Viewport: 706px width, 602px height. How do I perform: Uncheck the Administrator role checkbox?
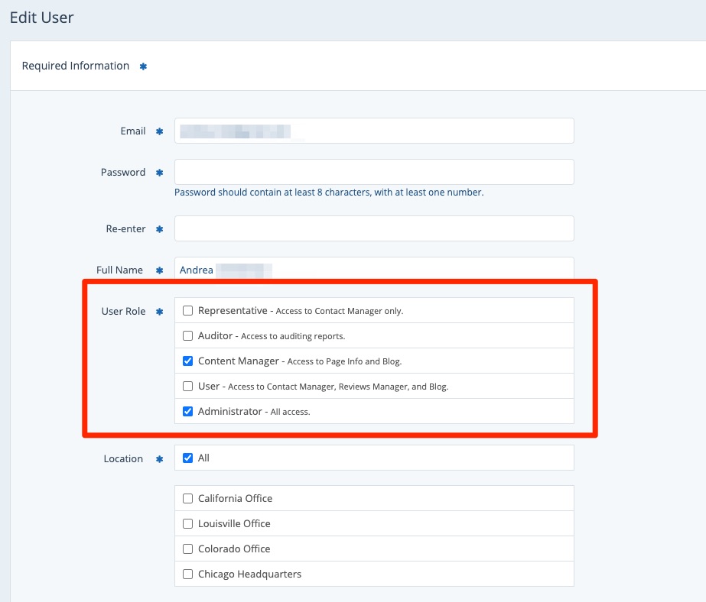(187, 412)
